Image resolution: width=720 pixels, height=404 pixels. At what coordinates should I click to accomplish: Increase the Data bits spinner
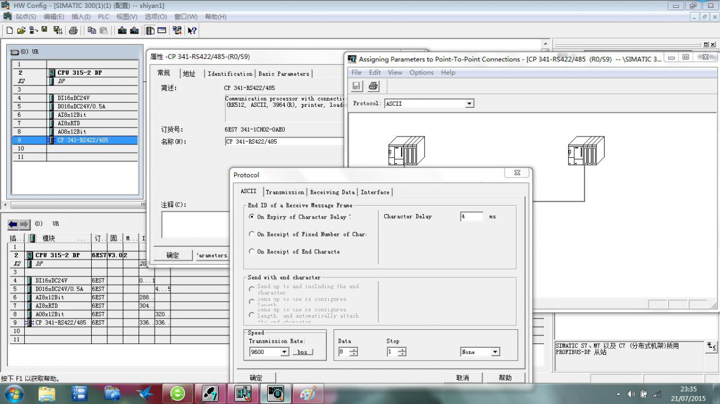click(353, 349)
